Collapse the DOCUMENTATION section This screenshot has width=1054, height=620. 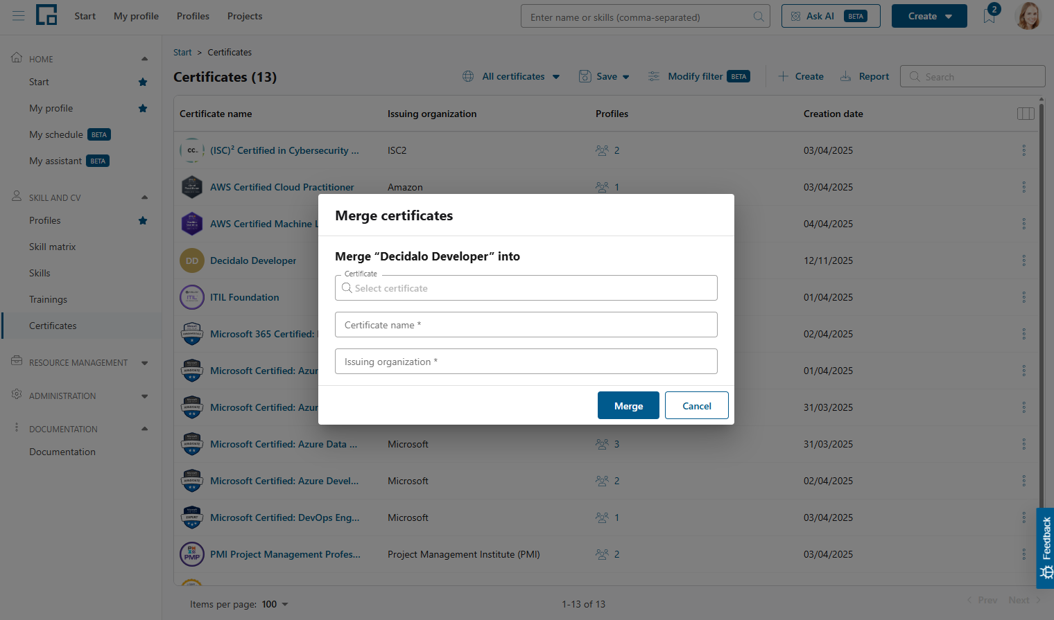coord(144,429)
